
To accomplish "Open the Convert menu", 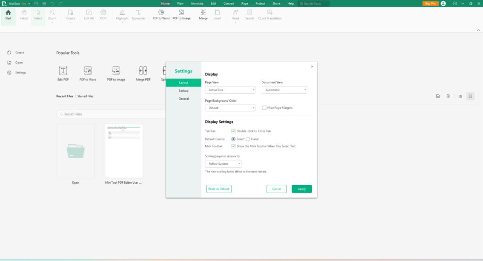I will [x=229, y=3].
